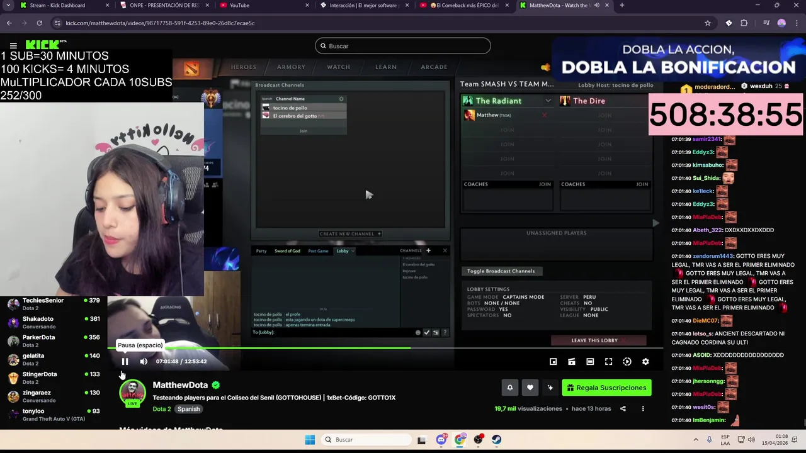Screen dimensions: 806x453
Task: Open a new browser tab
Action: click(622, 5)
